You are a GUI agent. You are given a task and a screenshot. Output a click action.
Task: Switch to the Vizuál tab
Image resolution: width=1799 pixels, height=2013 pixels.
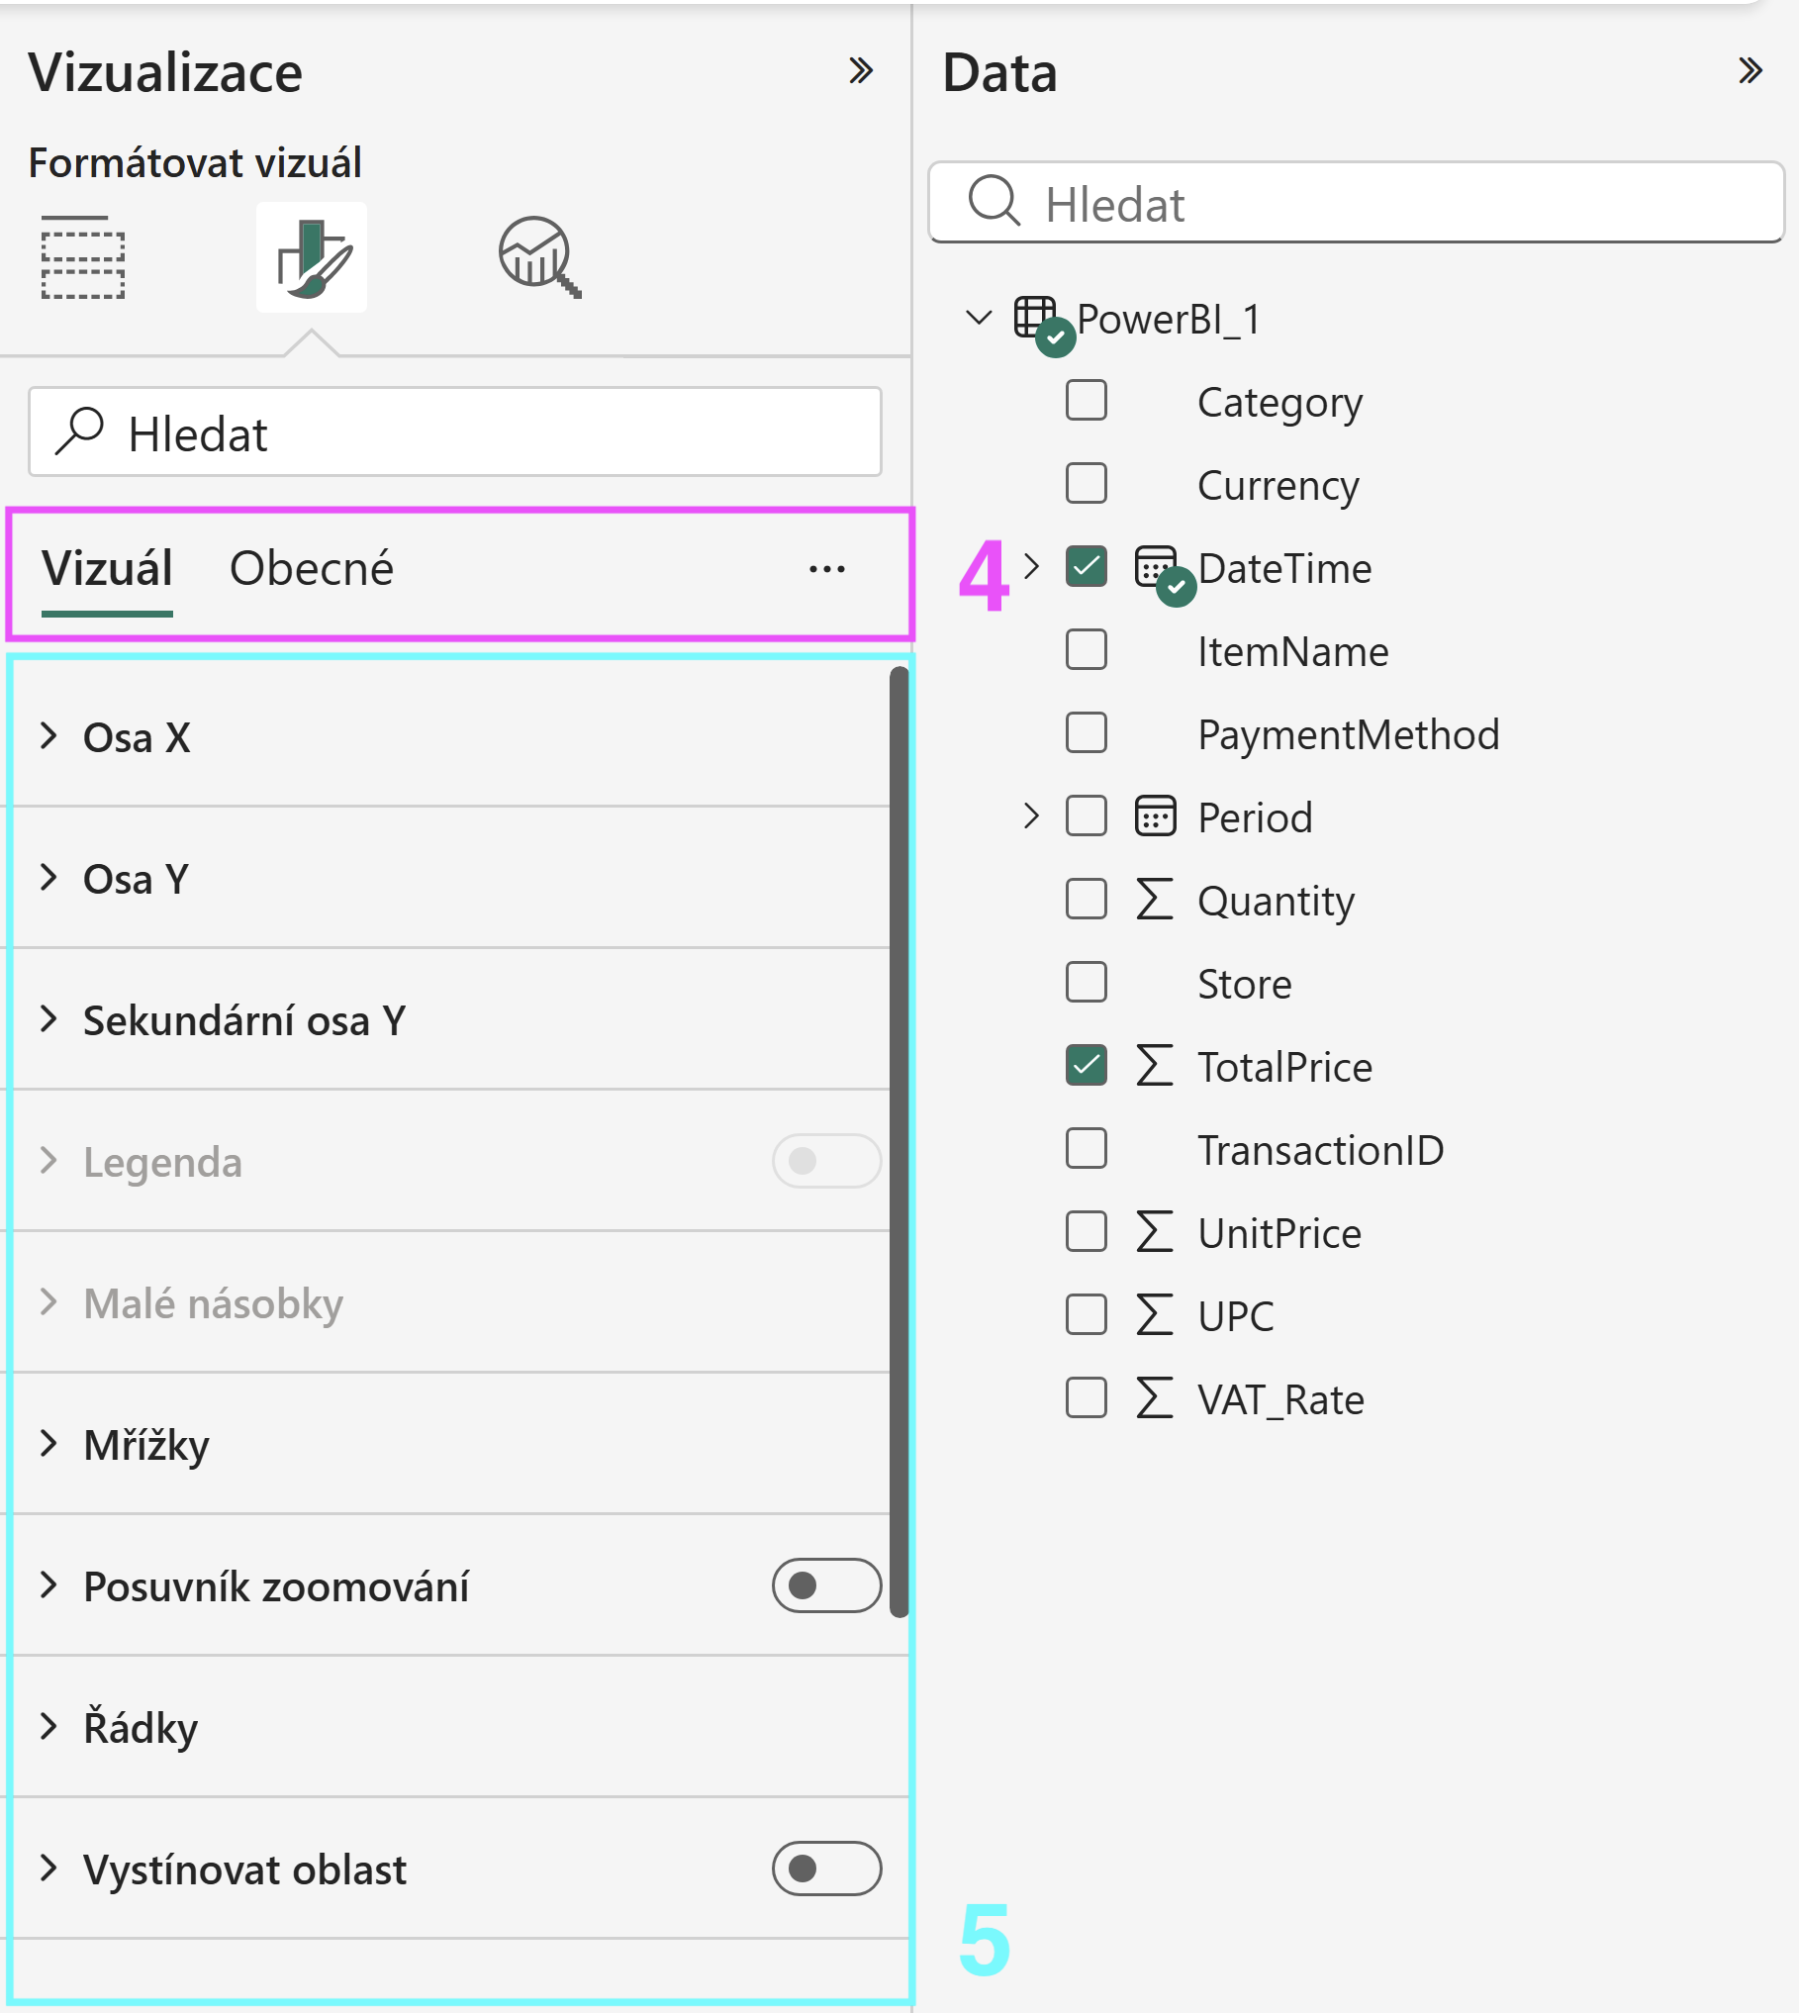click(x=107, y=569)
